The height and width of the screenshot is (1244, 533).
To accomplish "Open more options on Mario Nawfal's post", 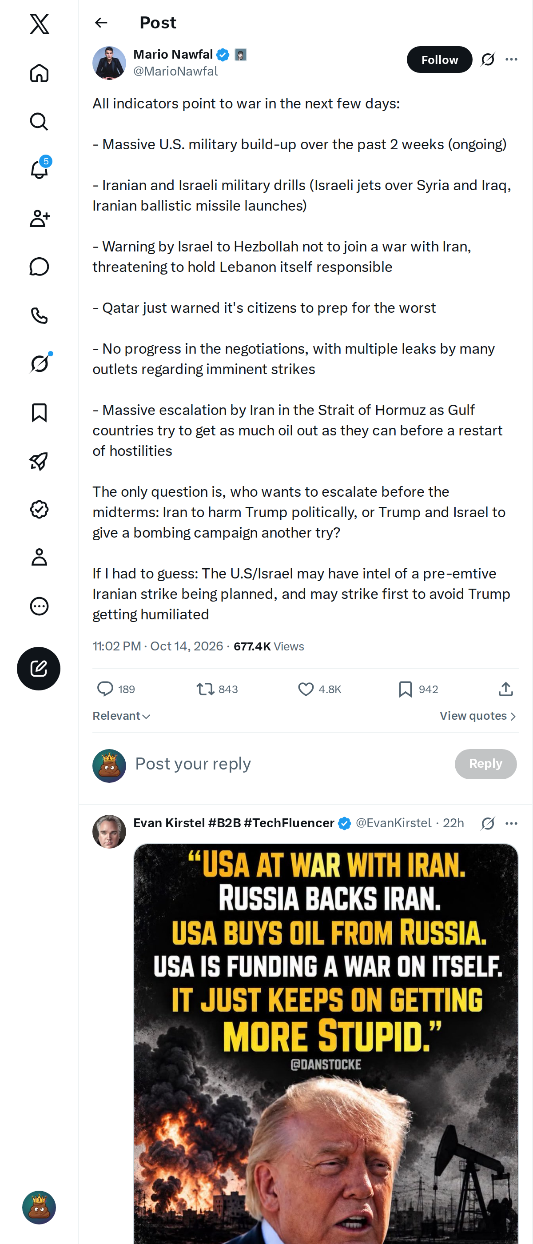I will coord(511,60).
